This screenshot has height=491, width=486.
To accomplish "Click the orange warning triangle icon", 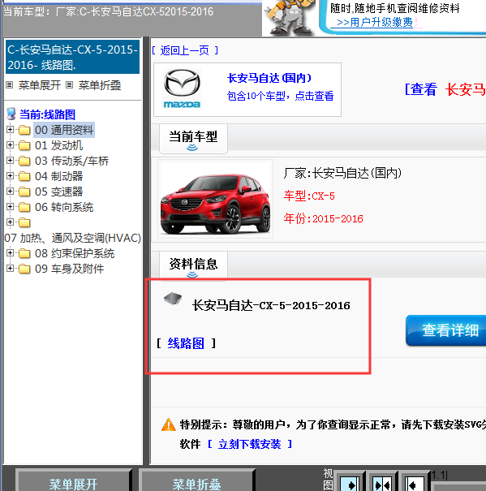I will pyautogui.click(x=169, y=425).
